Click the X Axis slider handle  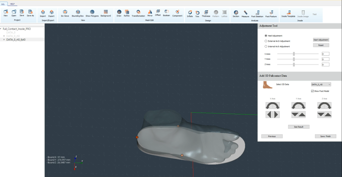[294, 54]
